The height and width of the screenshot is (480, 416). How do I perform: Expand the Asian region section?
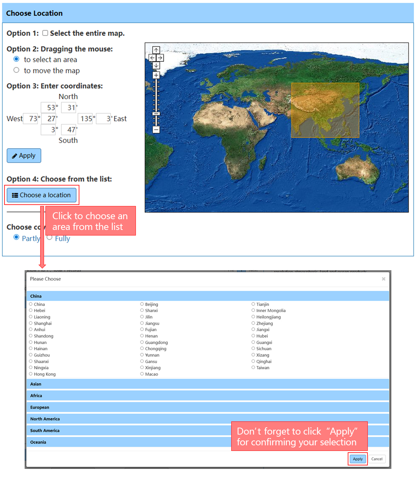coord(208,384)
